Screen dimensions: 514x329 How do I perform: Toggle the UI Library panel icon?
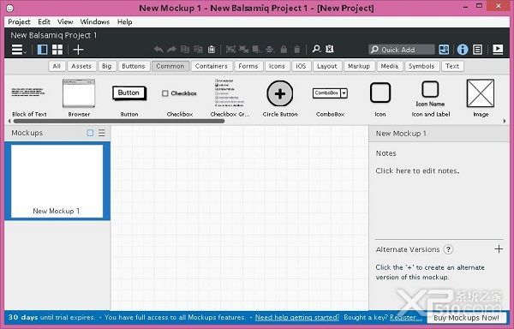pyautogui.click(x=444, y=50)
